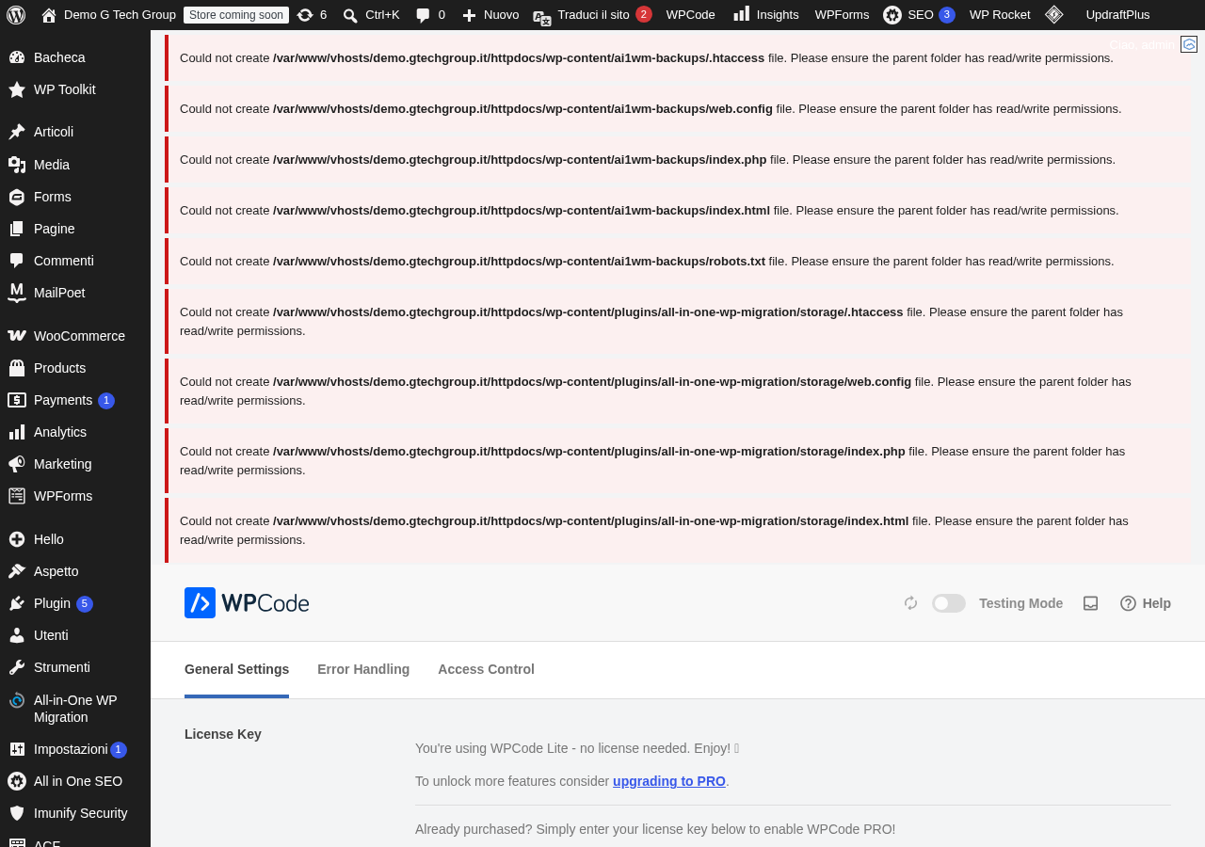Open the Insights bar chart icon

[742, 13]
